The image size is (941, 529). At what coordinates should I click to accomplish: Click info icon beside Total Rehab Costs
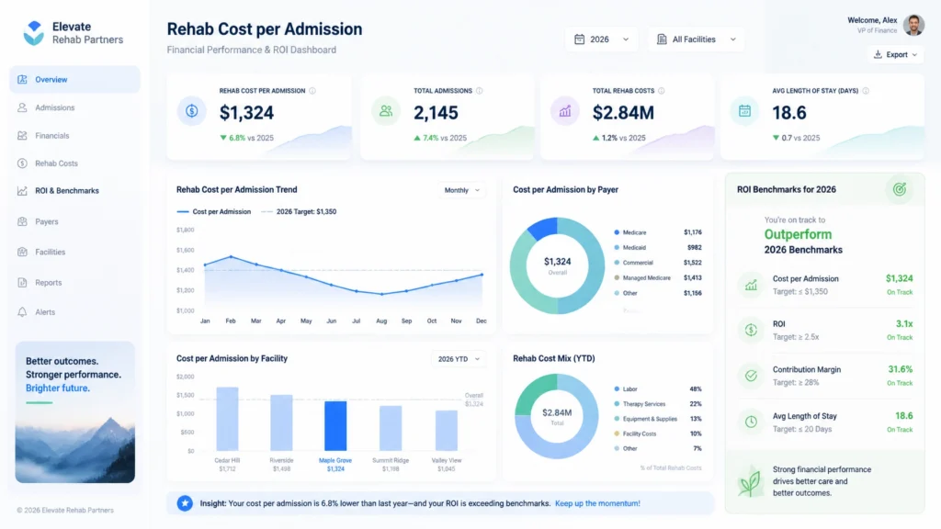[662, 91]
